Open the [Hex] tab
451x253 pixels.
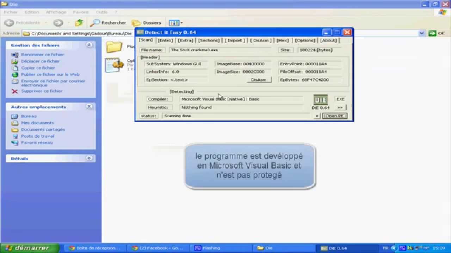point(283,40)
